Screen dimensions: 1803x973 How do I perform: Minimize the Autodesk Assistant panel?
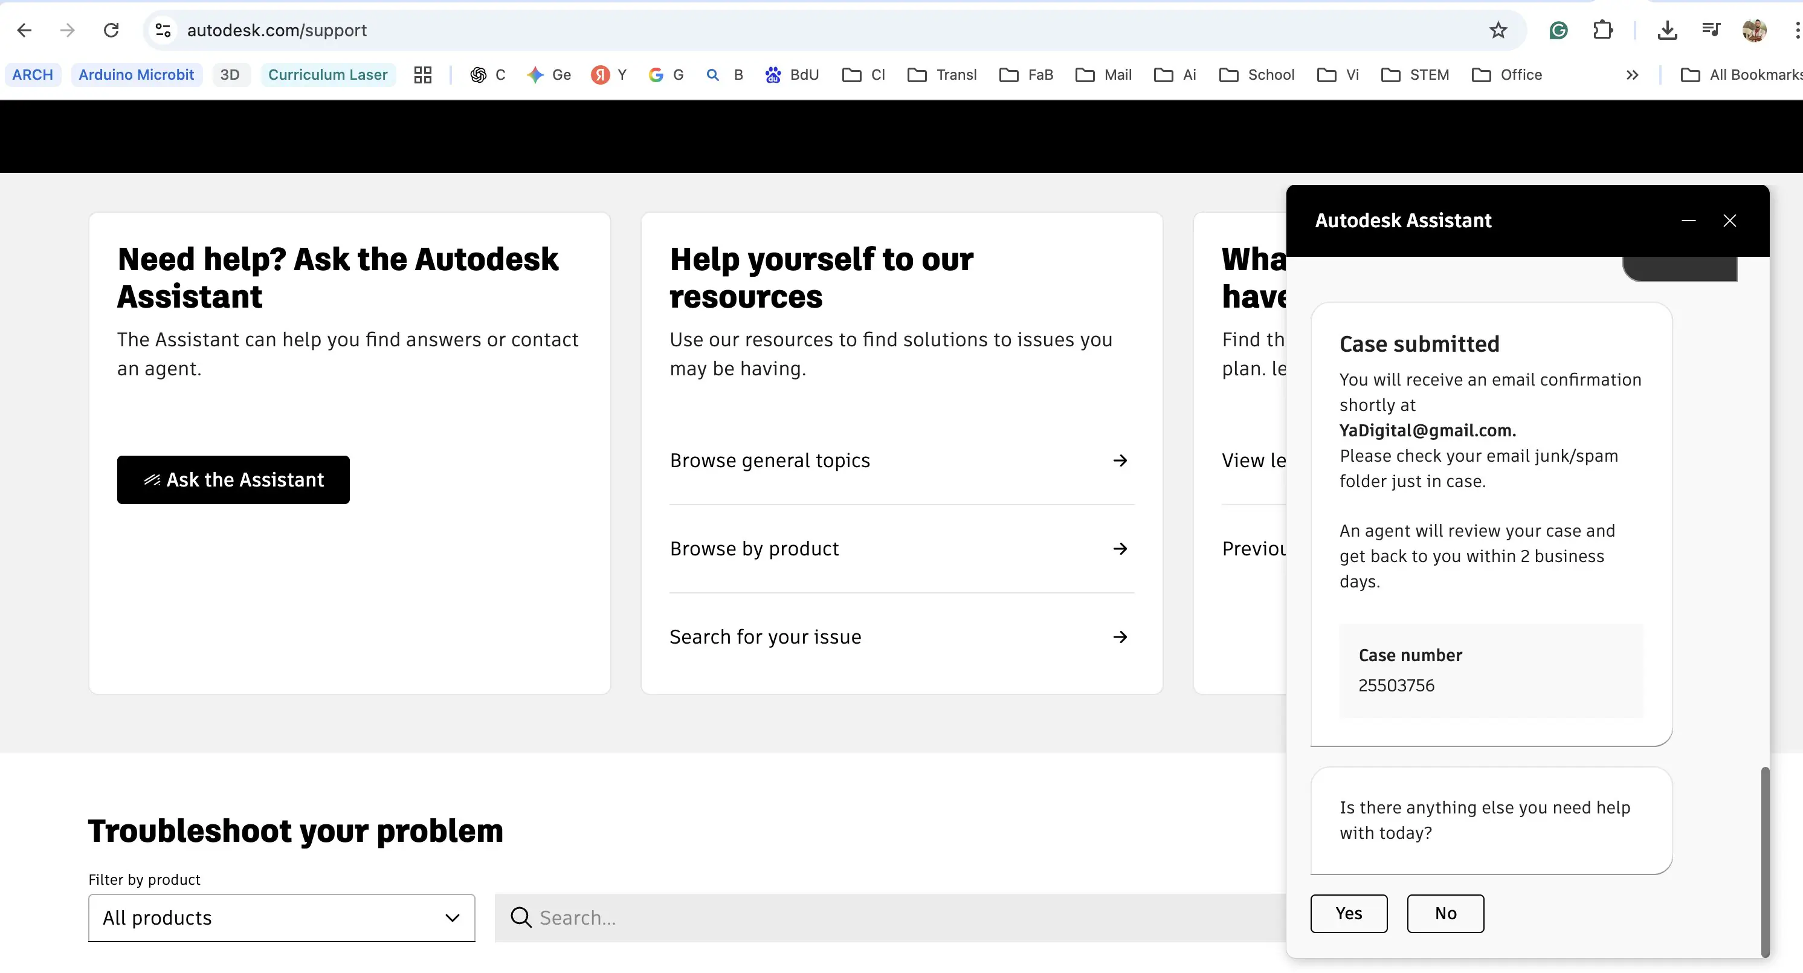click(x=1688, y=221)
